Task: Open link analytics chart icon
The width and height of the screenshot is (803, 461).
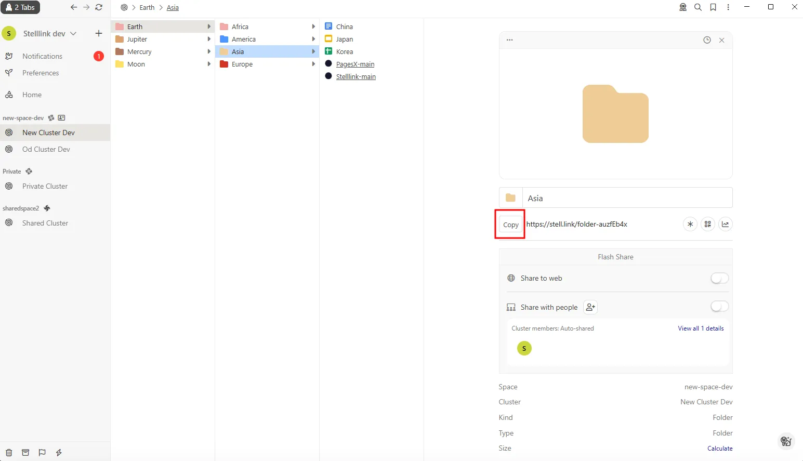Action: 725,224
